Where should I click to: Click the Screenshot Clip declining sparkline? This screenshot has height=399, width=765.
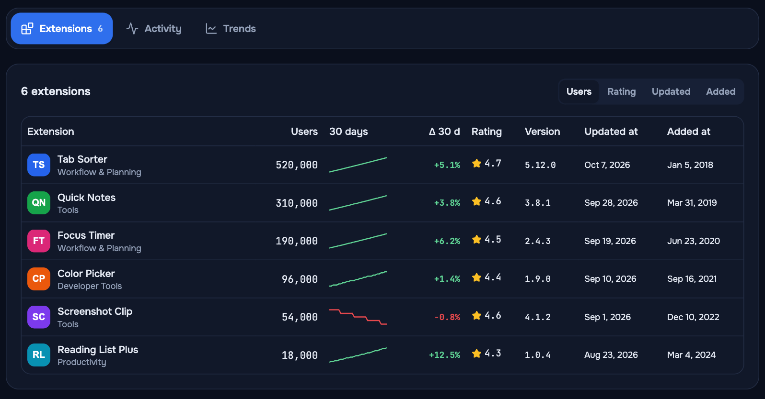[358, 317]
